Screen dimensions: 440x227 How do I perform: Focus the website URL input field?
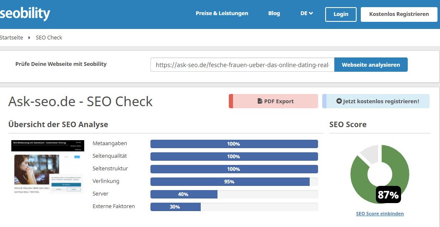(242, 65)
